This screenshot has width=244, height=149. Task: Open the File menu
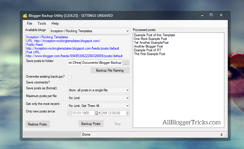(30, 23)
